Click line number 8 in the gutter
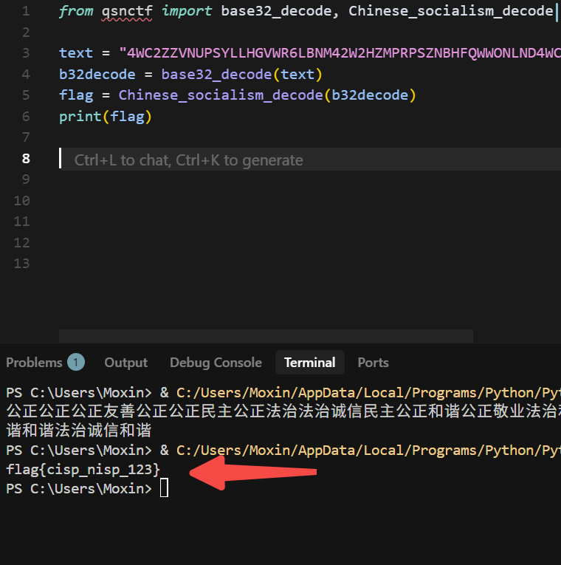Viewport: 561px width, 565px height. click(26, 159)
